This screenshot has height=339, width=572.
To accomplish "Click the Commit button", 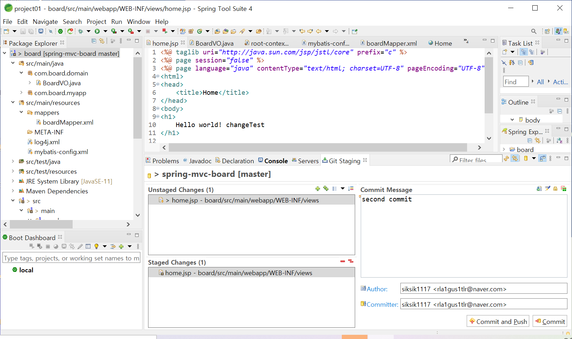I will tap(550, 321).
